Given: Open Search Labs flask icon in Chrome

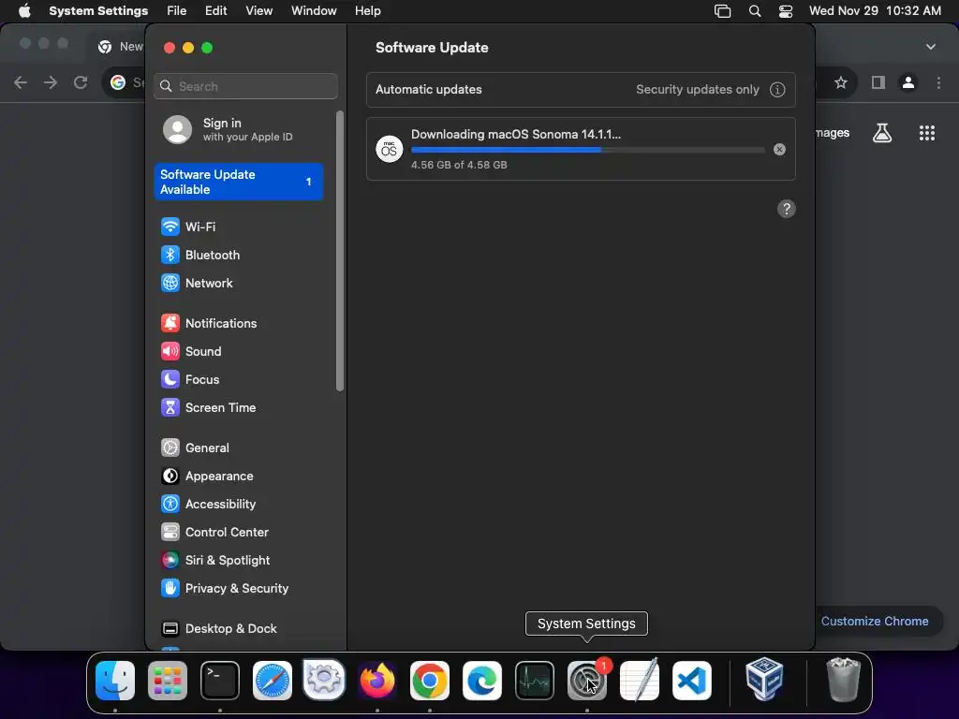Looking at the screenshot, I should coord(882,133).
